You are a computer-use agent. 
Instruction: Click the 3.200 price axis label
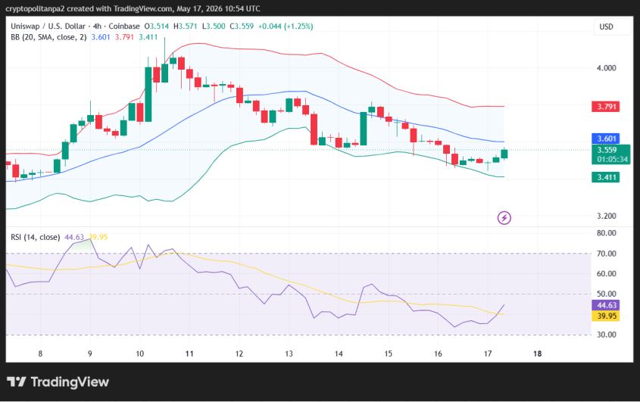607,216
